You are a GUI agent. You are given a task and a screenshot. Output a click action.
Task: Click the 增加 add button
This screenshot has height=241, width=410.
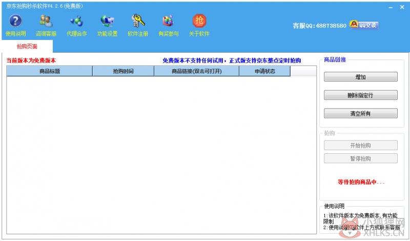click(x=361, y=77)
